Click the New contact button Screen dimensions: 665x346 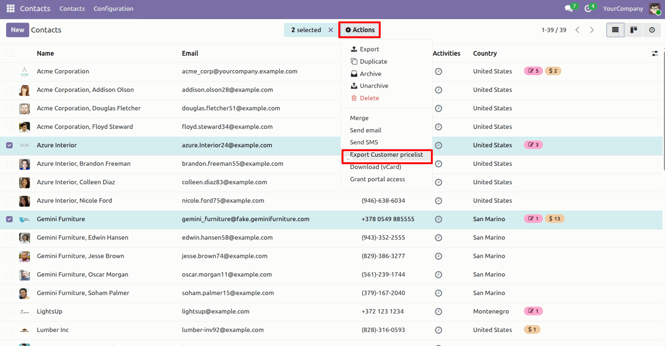click(17, 30)
